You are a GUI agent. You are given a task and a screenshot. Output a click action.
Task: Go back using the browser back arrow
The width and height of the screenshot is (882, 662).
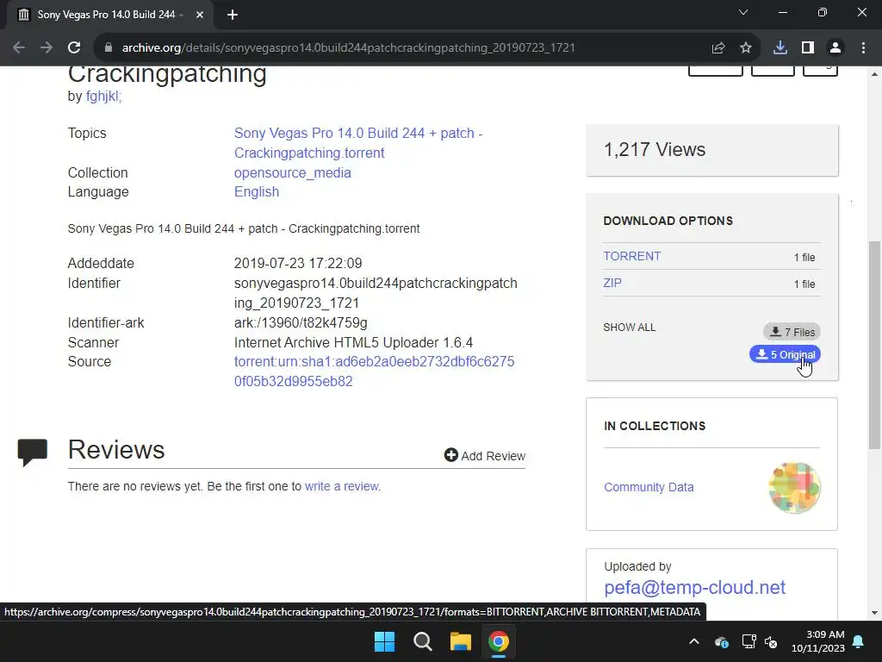coord(19,48)
